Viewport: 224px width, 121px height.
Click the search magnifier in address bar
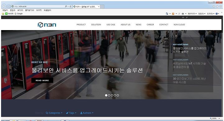[66, 7]
